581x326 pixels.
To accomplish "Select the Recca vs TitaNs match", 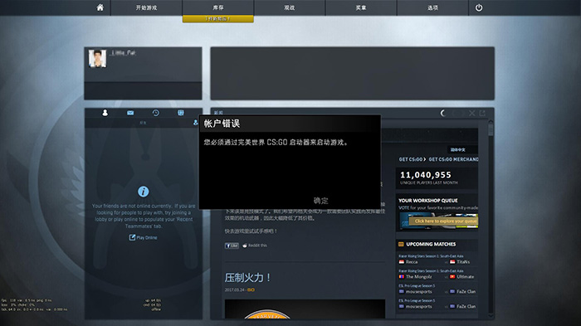I will (x=437, y=260).
